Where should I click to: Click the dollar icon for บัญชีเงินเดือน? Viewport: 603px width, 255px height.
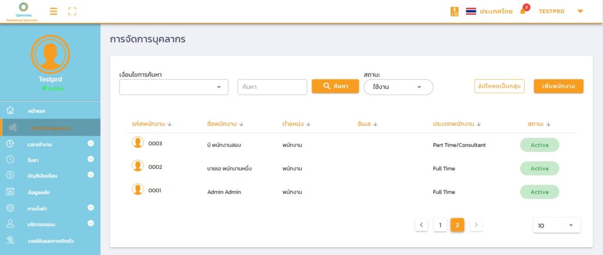[10, 175]
